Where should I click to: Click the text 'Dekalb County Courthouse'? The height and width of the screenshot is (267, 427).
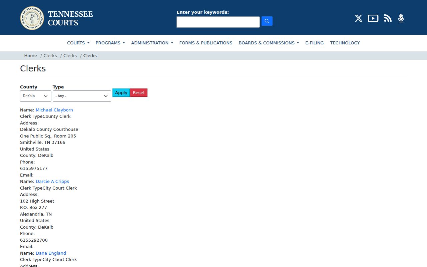(x=49, y=129)
